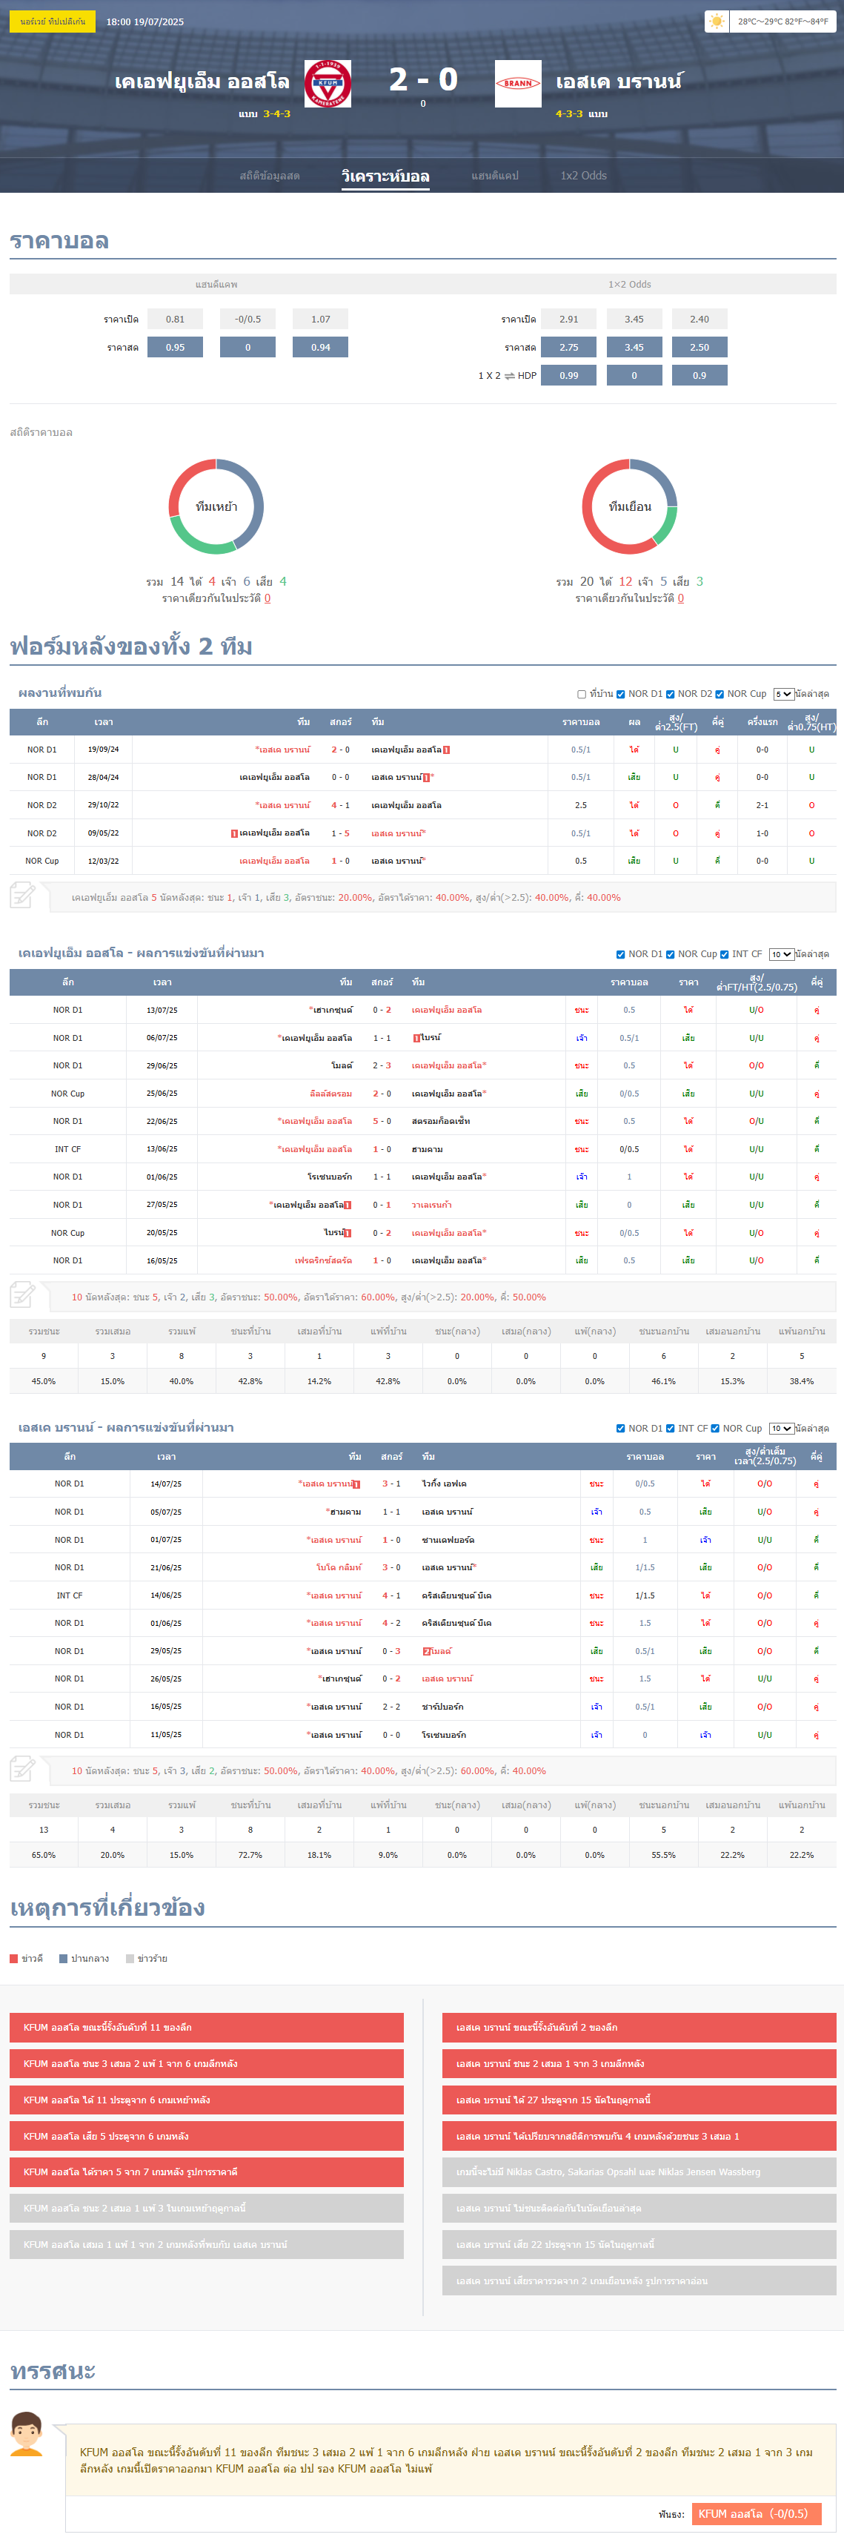844x2540 pixels.
Task: Click red card icon in 09/05/22 row
Action: (233, 834)
